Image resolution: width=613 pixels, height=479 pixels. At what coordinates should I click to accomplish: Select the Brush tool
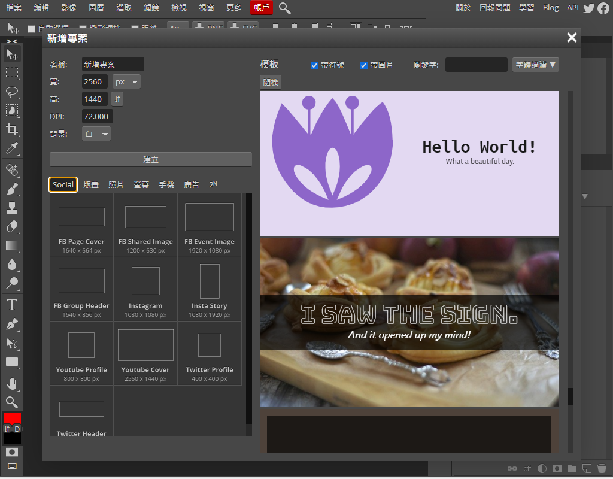coord(12,189)
